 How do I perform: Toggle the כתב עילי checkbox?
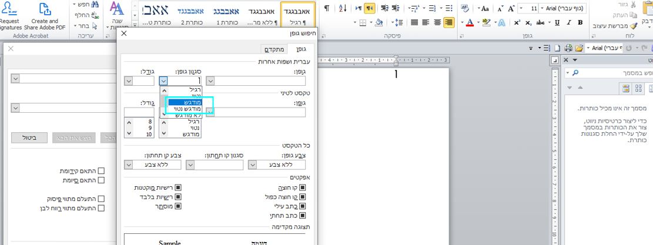pos(303,206)
